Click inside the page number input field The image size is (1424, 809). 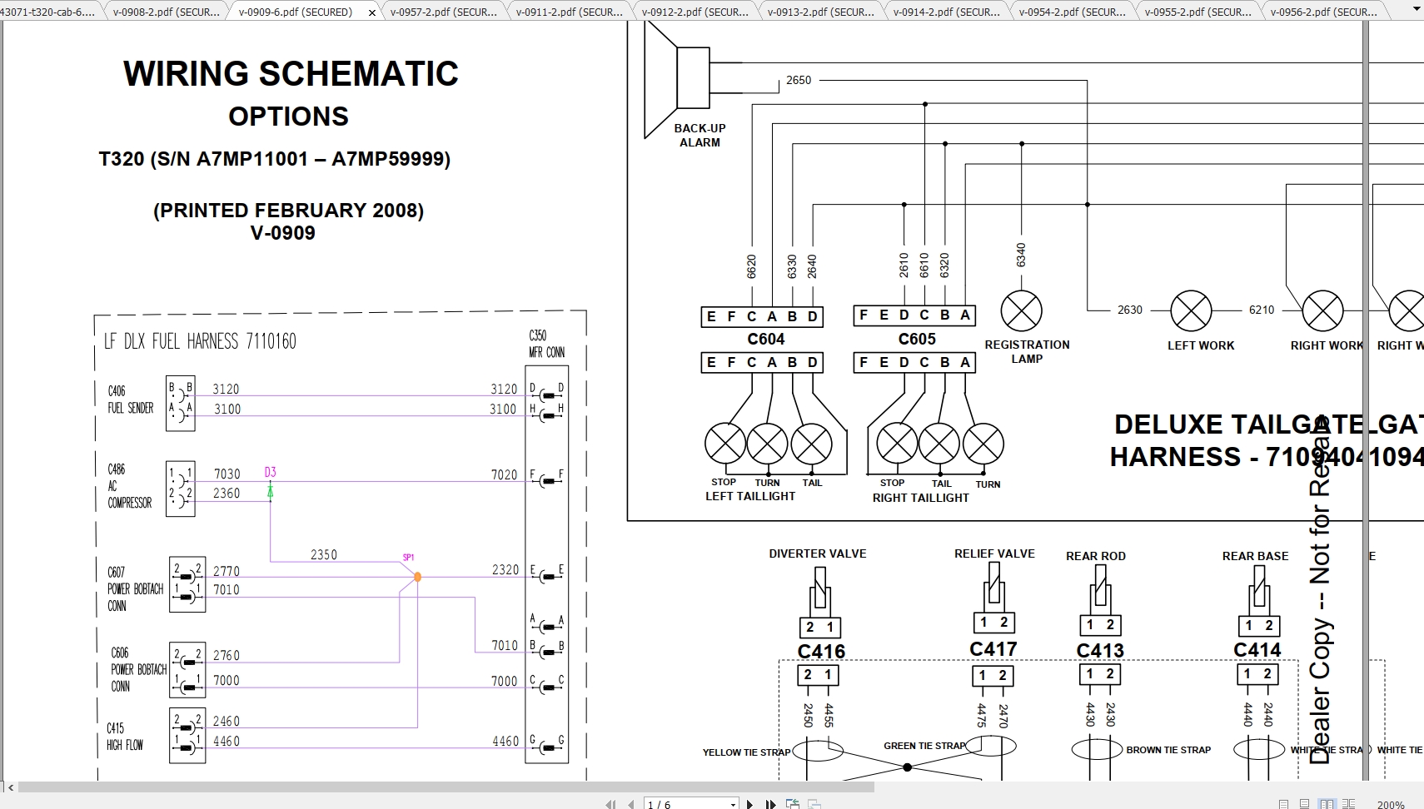(x=675, y=804)
